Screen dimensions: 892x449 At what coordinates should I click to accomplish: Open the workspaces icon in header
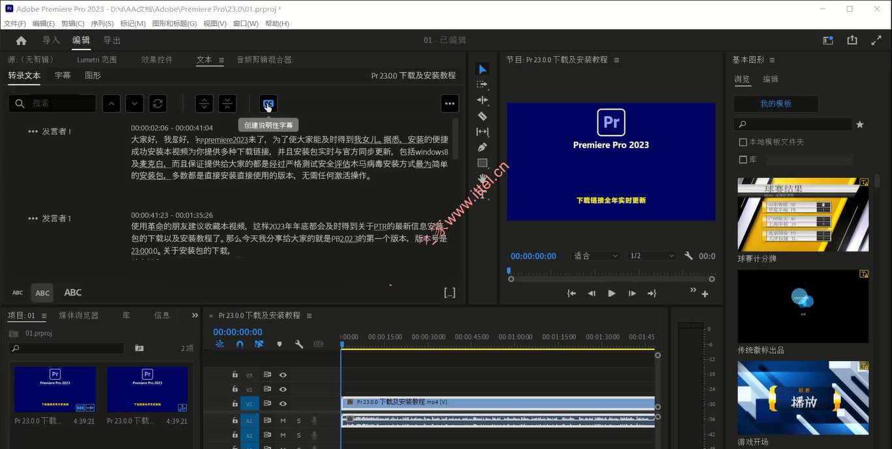[x=828, y=40]
